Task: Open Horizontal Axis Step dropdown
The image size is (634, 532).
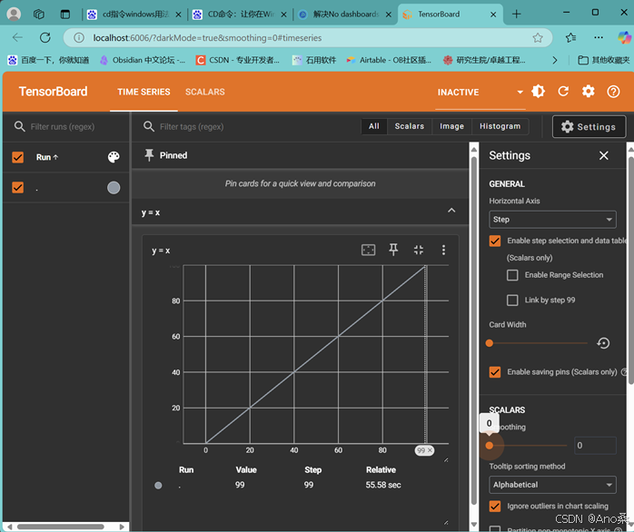Action: pyautogui.click(x=552, y=220)
